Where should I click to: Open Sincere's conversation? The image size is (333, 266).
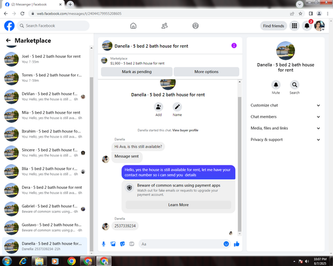pyautogui.click(x=45, y=153)
